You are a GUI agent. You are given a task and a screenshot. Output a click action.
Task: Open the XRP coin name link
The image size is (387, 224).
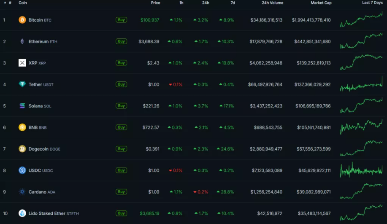[x=37, y=63]
